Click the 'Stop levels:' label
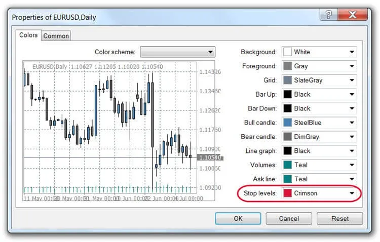 [260, 193]
